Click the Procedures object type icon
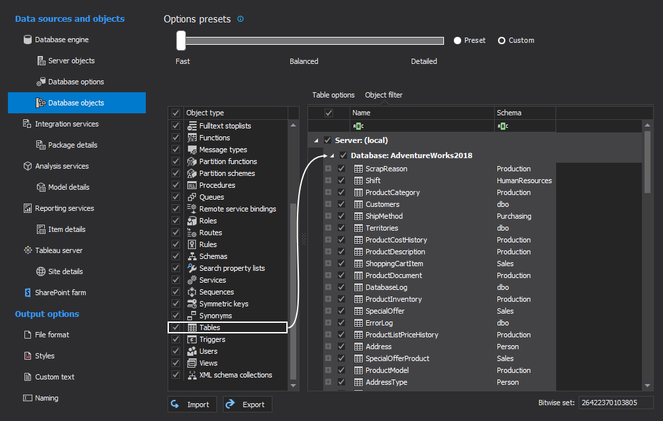Viewport: 663px width, 421px height. [192, 185]
